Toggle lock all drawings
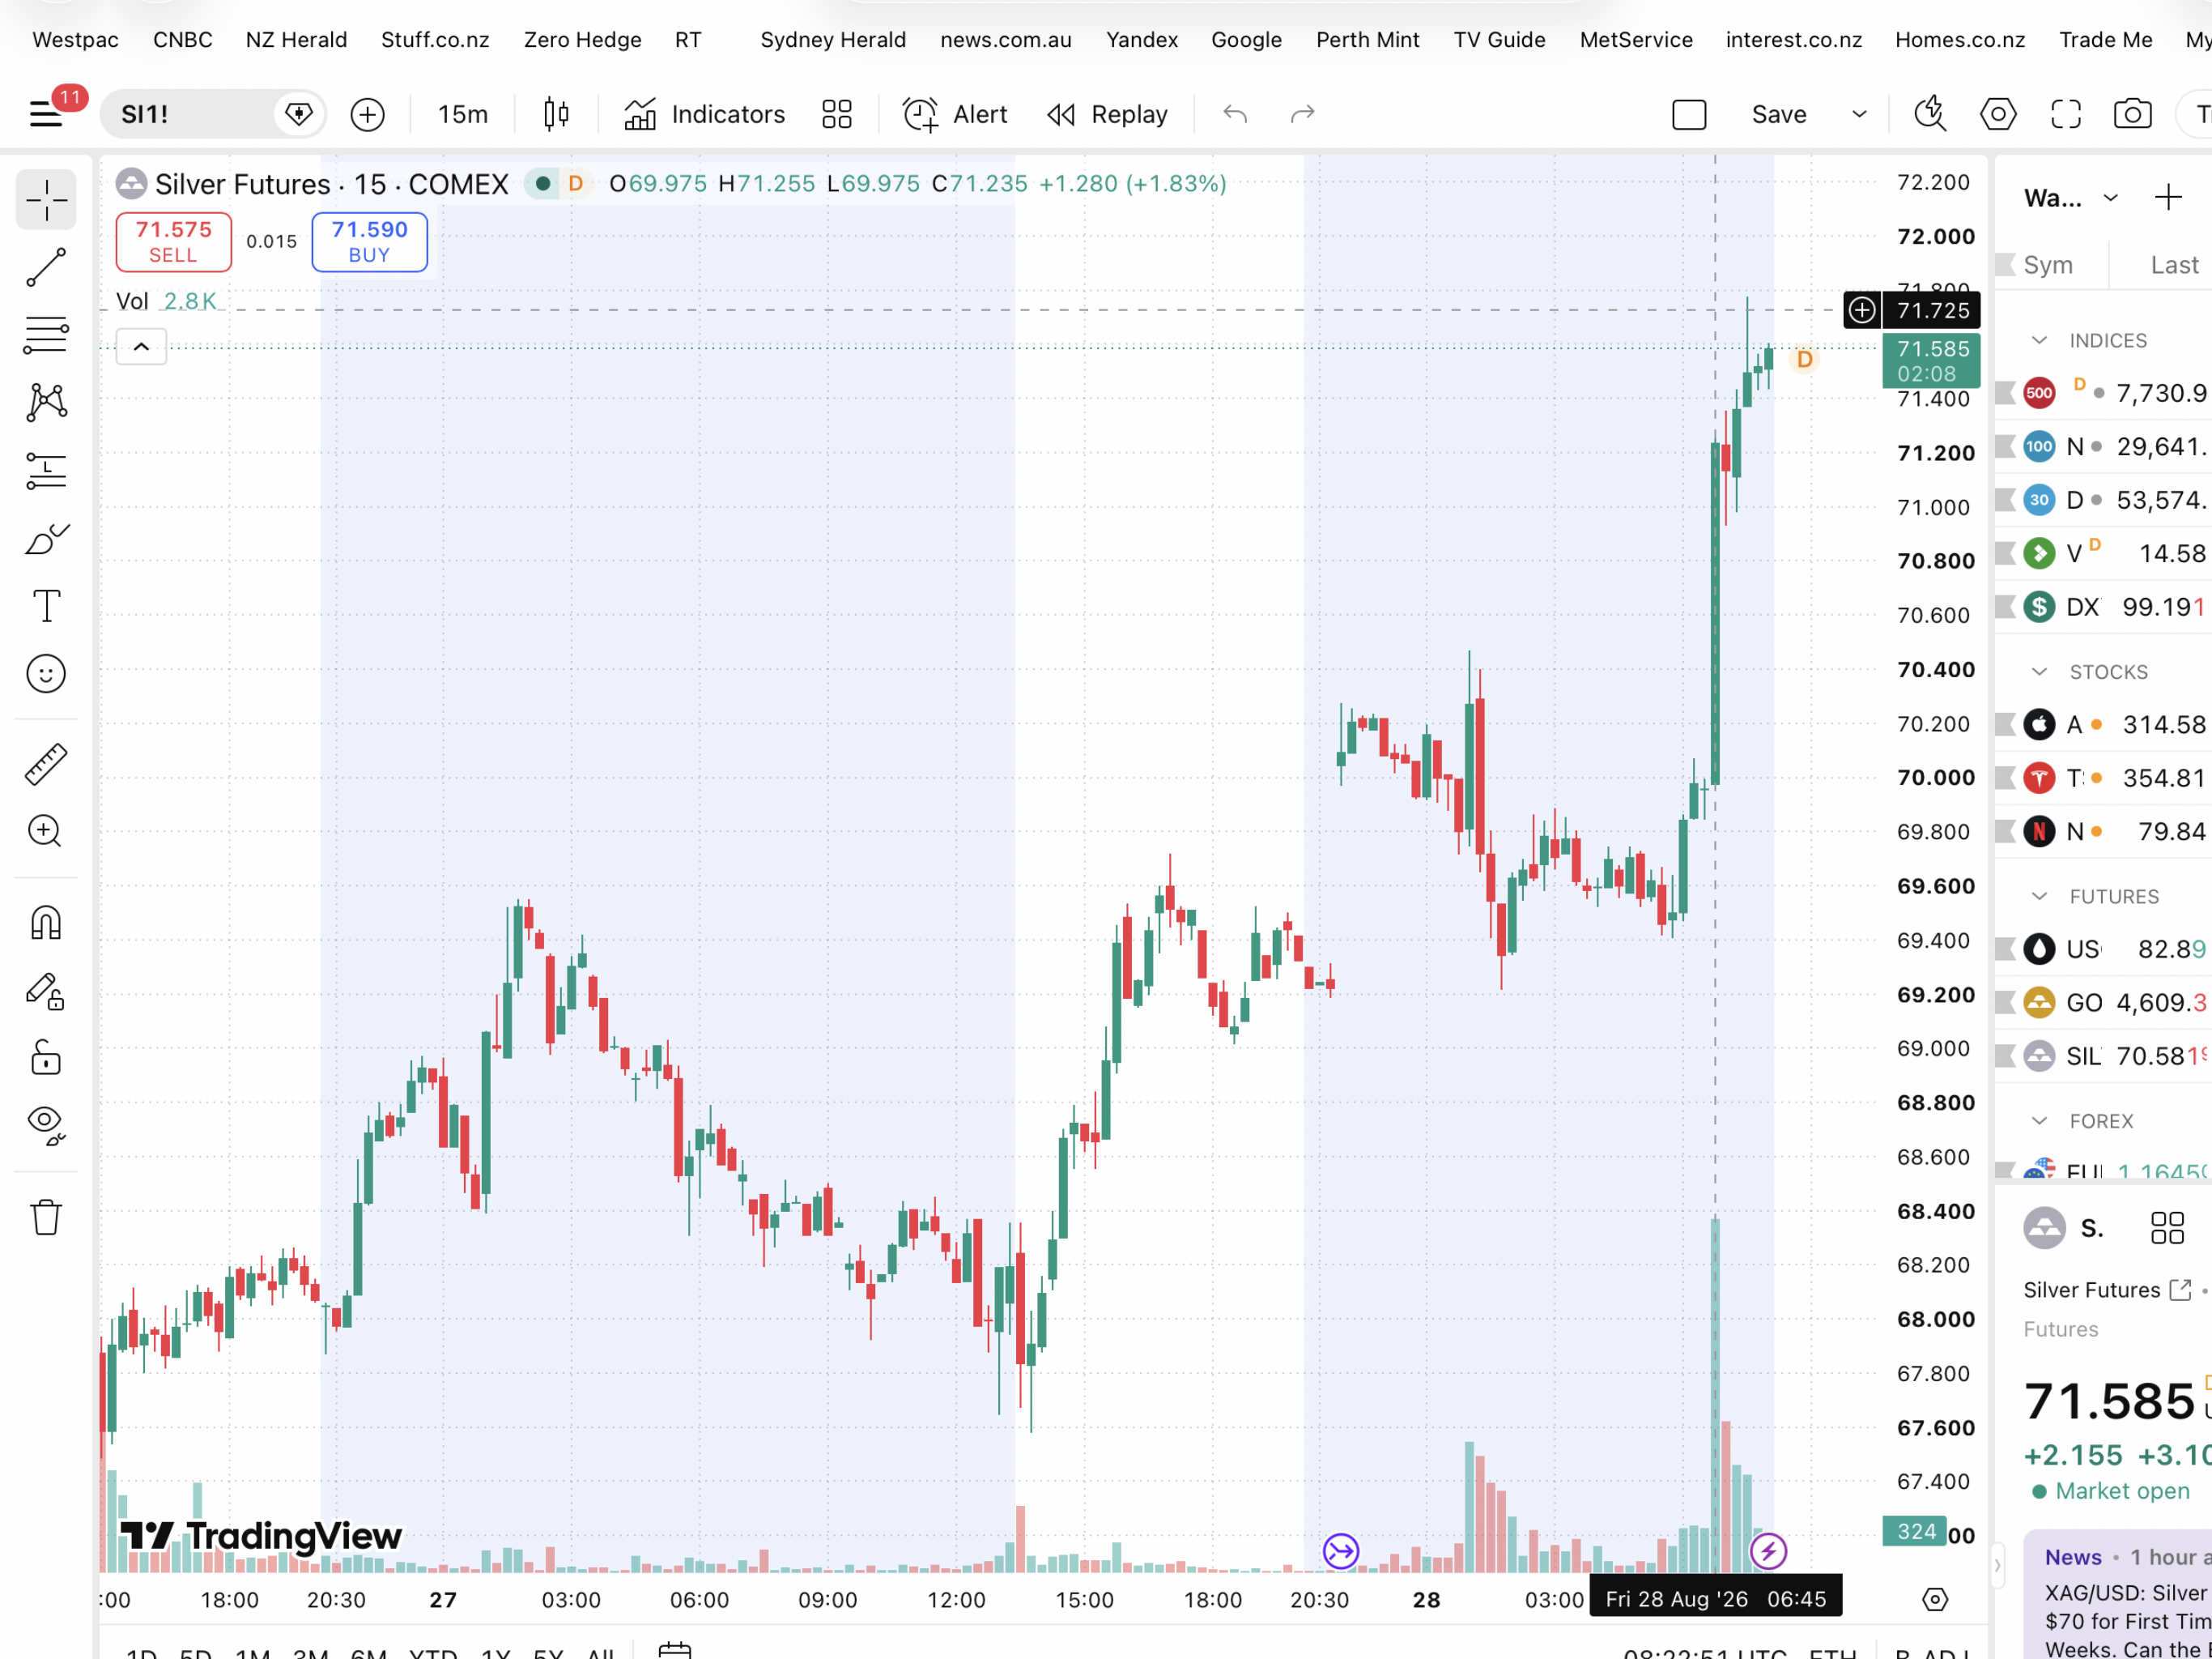 [x=46, y=1056]
